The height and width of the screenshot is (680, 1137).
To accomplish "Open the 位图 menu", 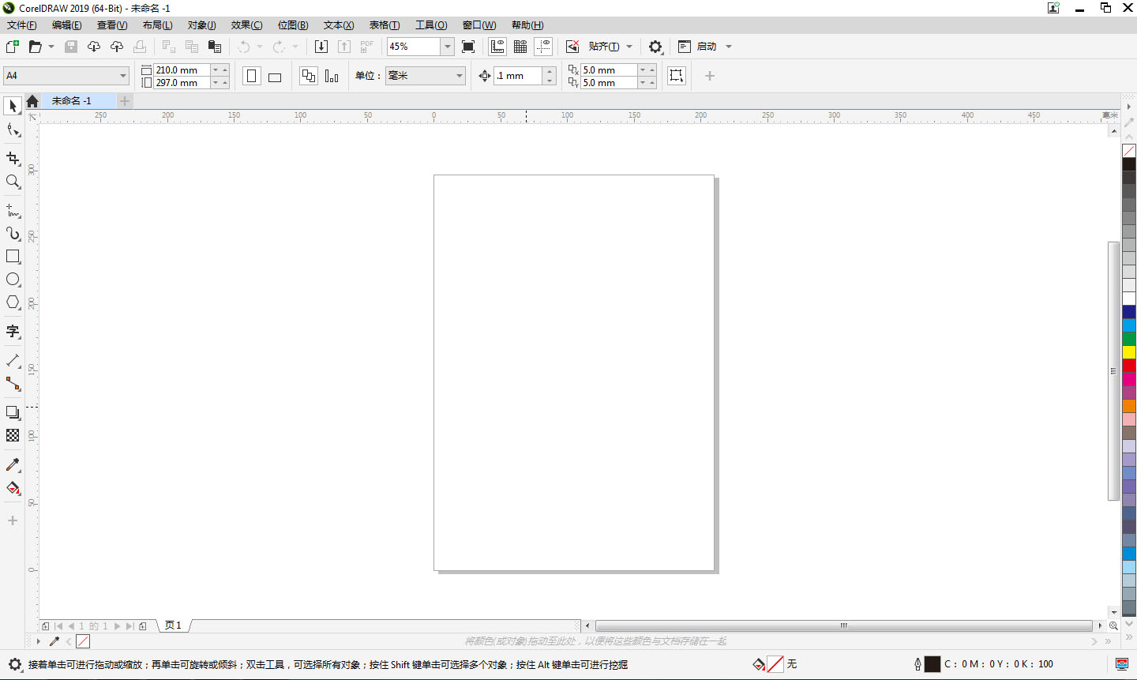I will click(292, 24).
